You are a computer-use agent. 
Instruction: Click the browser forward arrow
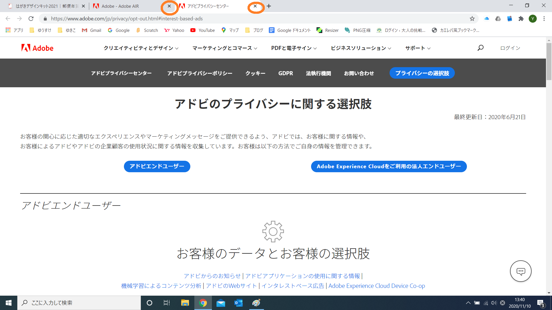click(x=19, y=19)
